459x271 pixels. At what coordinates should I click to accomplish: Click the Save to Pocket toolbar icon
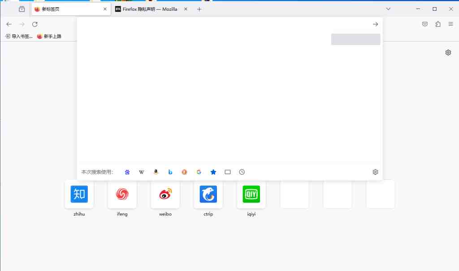tap(425, 24)
